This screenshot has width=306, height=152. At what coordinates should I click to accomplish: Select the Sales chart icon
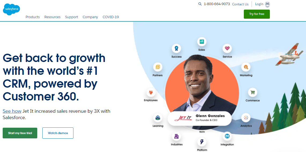[201, 42]
